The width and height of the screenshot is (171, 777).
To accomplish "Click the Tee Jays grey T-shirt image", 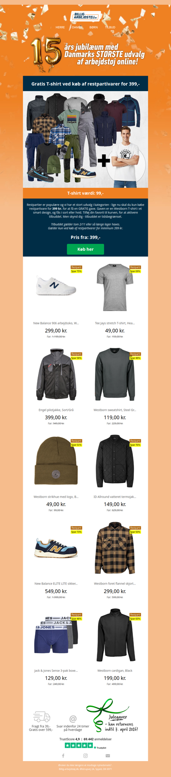I will [115, 288].
